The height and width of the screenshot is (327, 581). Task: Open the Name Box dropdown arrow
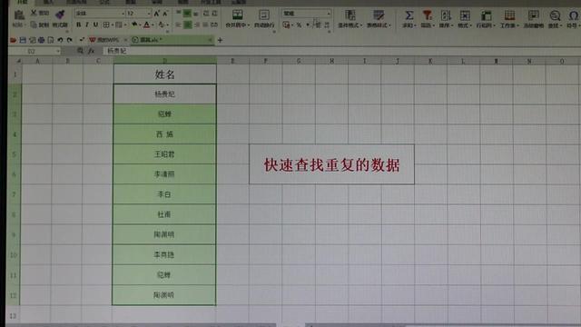[57, 51]
